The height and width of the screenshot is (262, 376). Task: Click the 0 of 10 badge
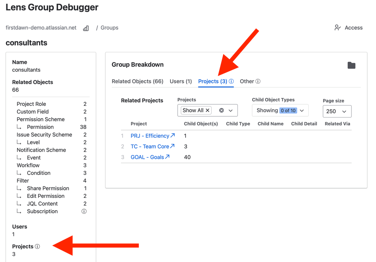(x=288, y=110)
